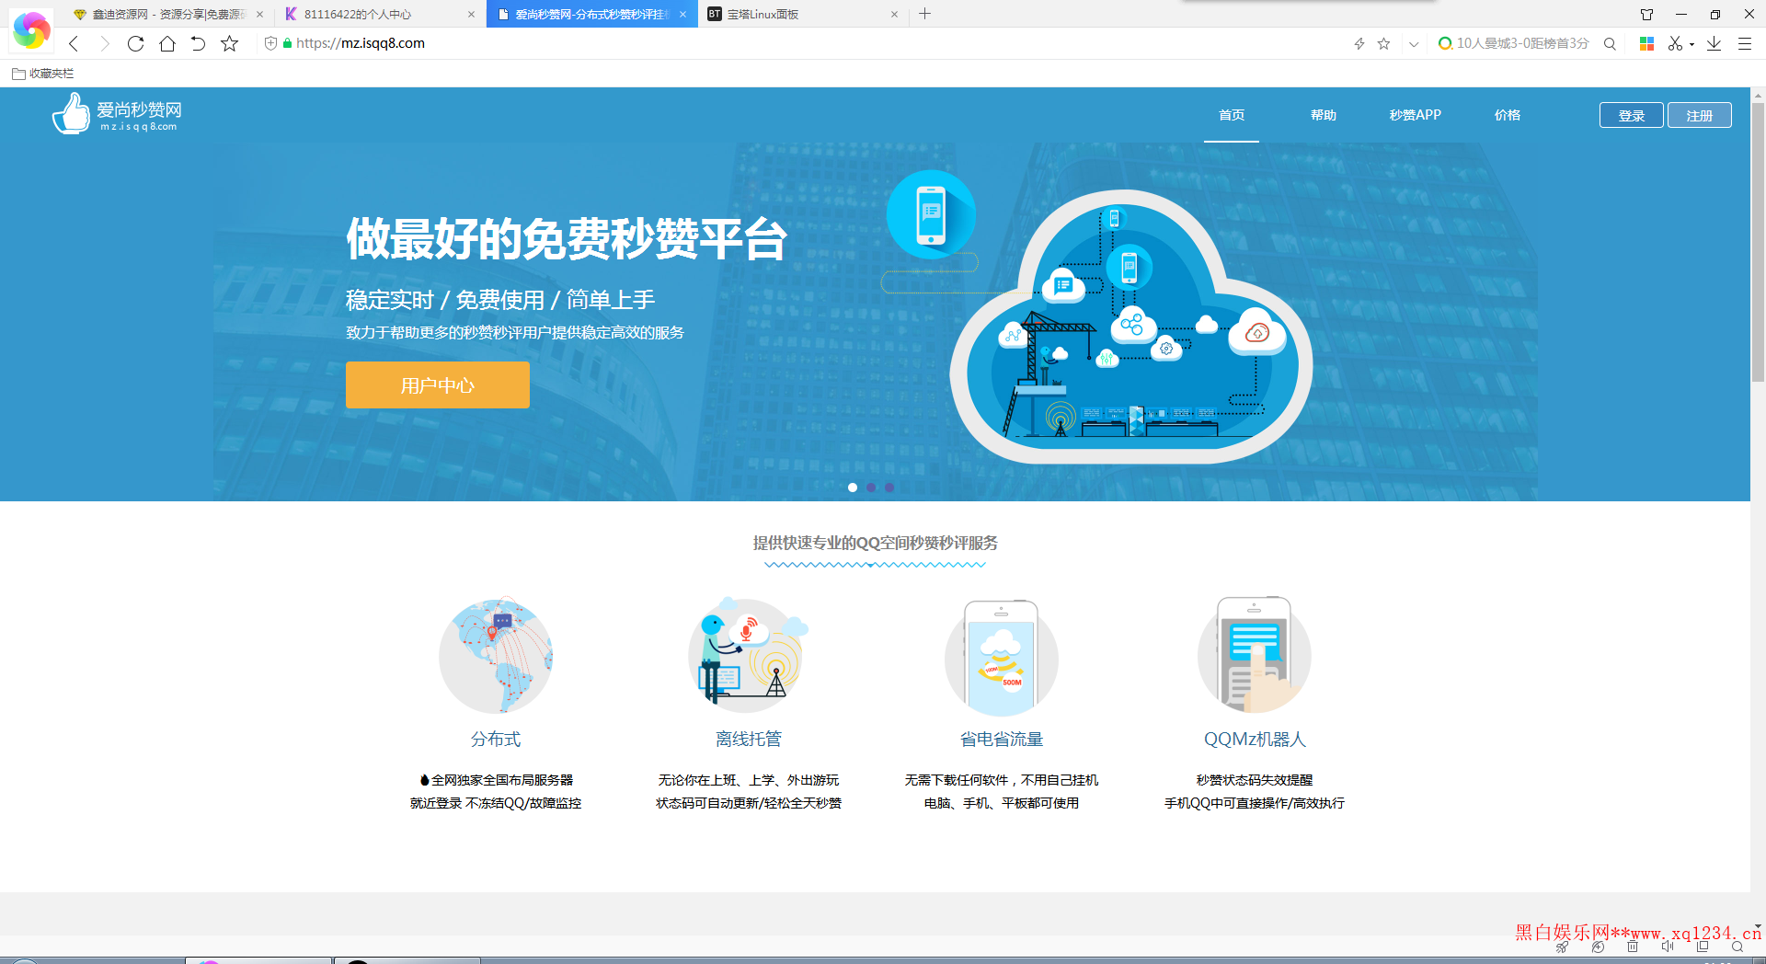Viewport: 1766px width, 964px height.
Task: Click the 离线托管 heading
Action: coord(749,739)
